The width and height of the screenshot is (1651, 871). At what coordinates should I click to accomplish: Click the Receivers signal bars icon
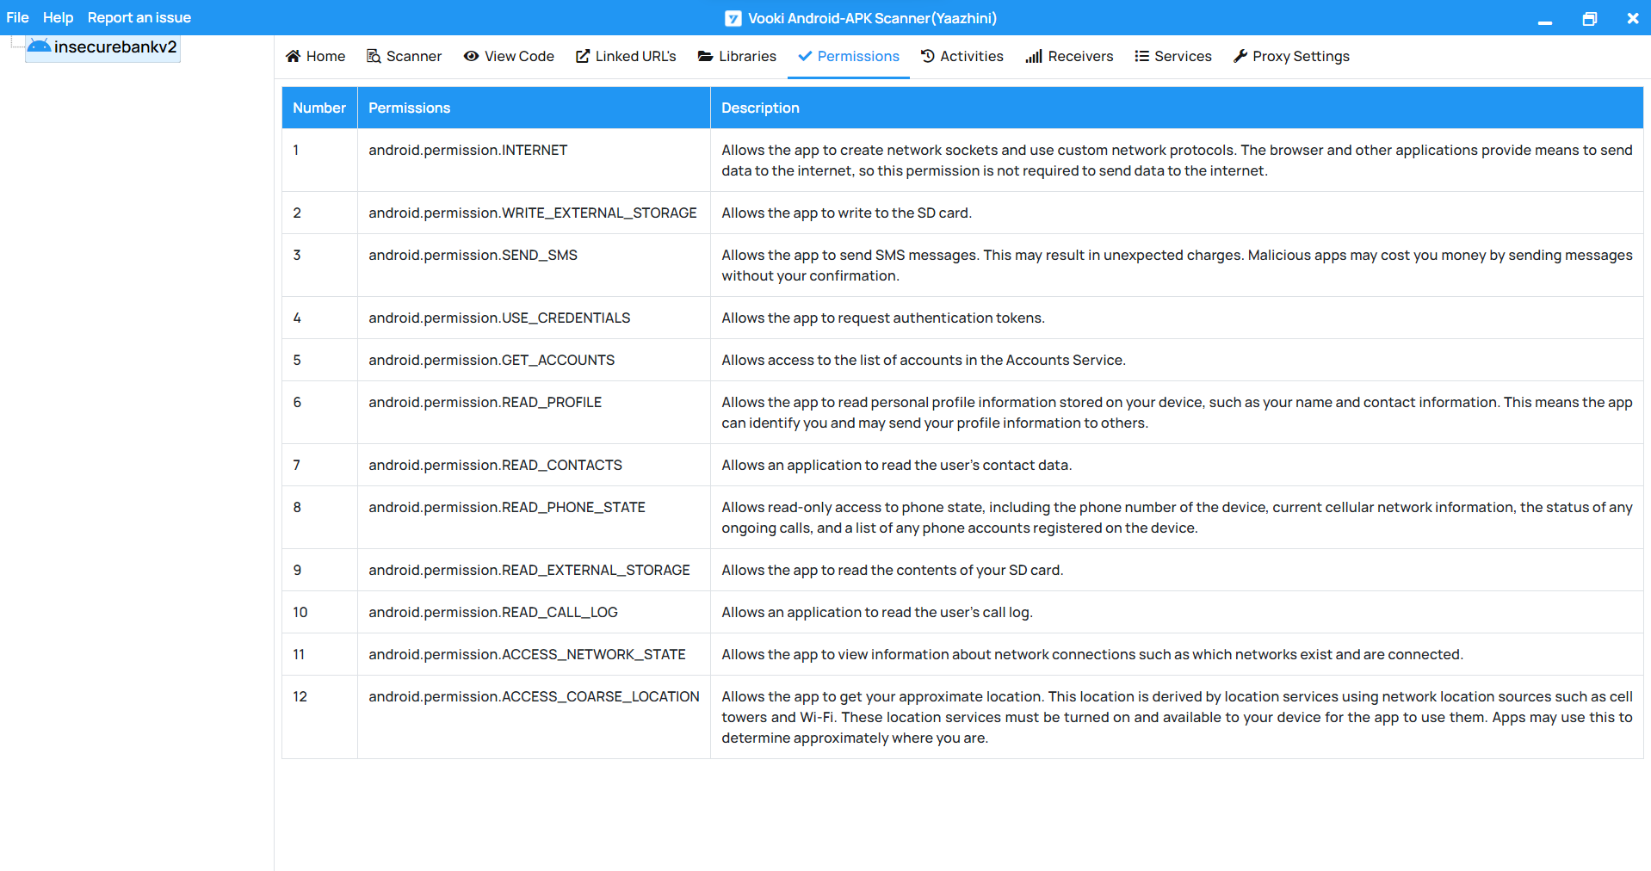[1034, 56]
